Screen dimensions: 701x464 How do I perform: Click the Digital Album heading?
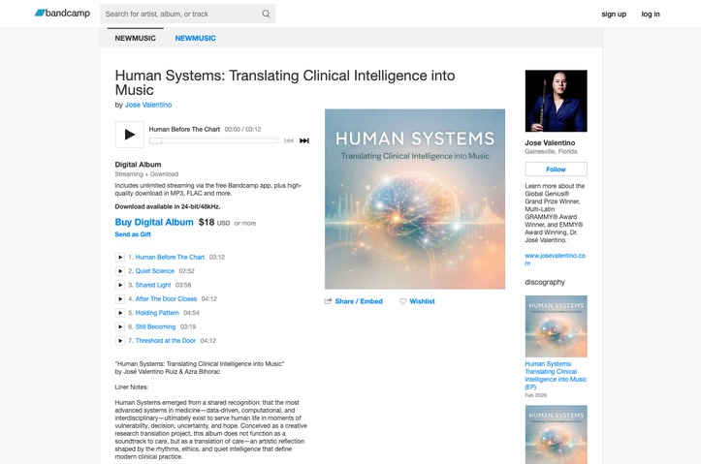(x=138, y=165)
